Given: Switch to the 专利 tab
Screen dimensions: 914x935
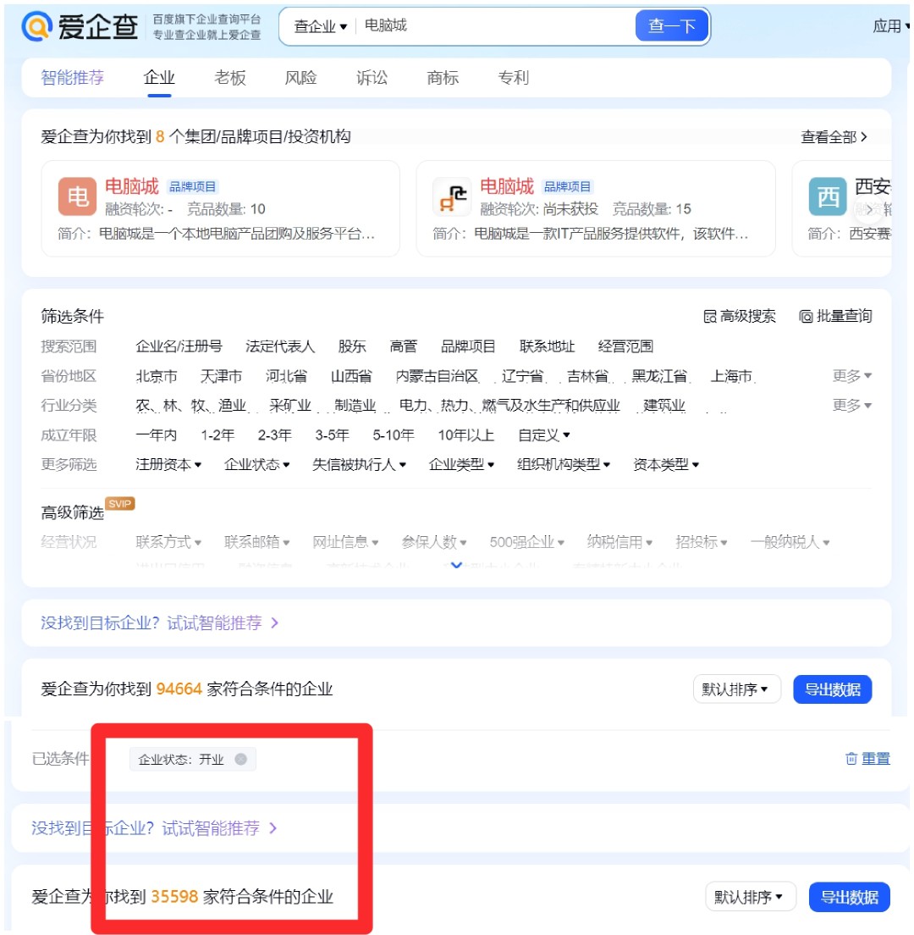Looking at the screenshot, I should click(x=514, y=78).
